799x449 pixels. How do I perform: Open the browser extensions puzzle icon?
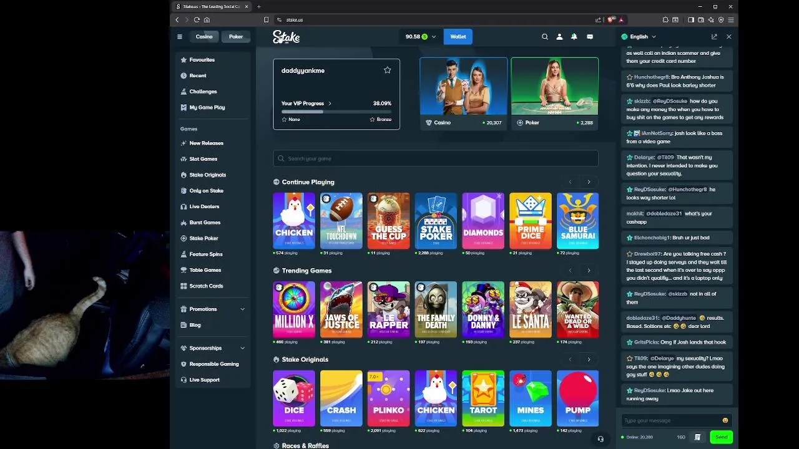[665, 20]
